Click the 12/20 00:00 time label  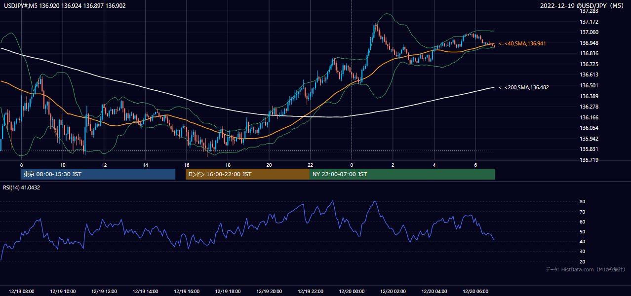352,292
